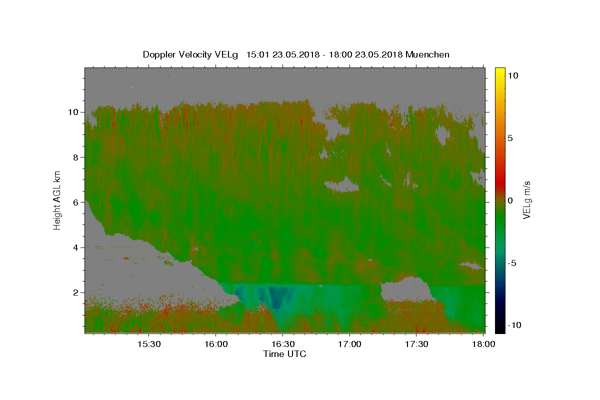Select the Muenchen station name in the title

tap(427, 54)
